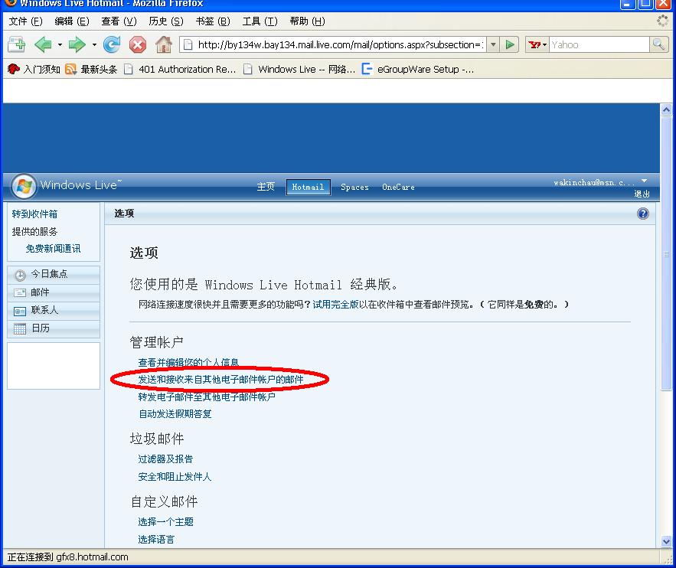Open 转发电子邮件至其他电子邮件帐户 link
Screen dimensions: 676x568
pos(207,397)
